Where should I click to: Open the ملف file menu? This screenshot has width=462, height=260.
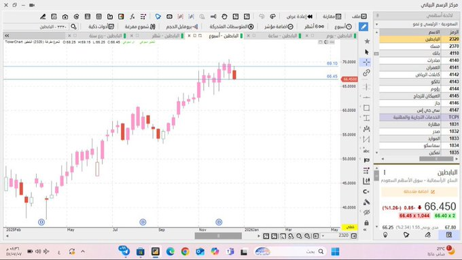[359, 16]
